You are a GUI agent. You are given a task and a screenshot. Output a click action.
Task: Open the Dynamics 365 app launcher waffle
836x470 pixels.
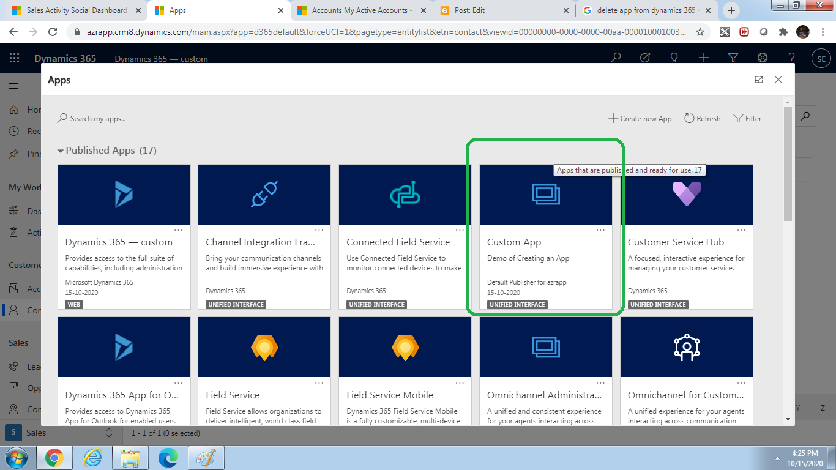coord(14,58)
